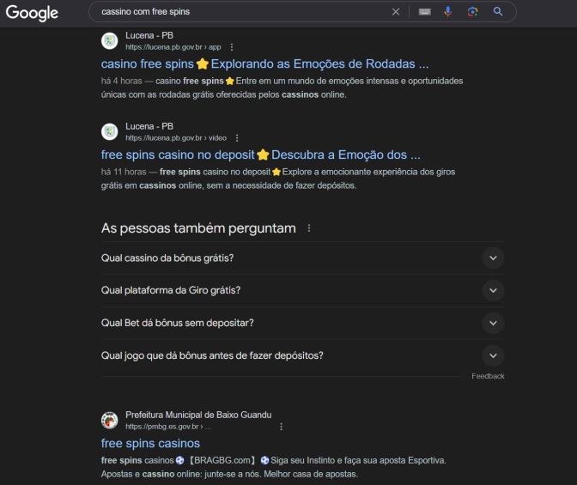Expand 'Qual Bet dá bônus sem depositar?' chevron
Viewport: 577px width, 485px height.
click(493, 323)
